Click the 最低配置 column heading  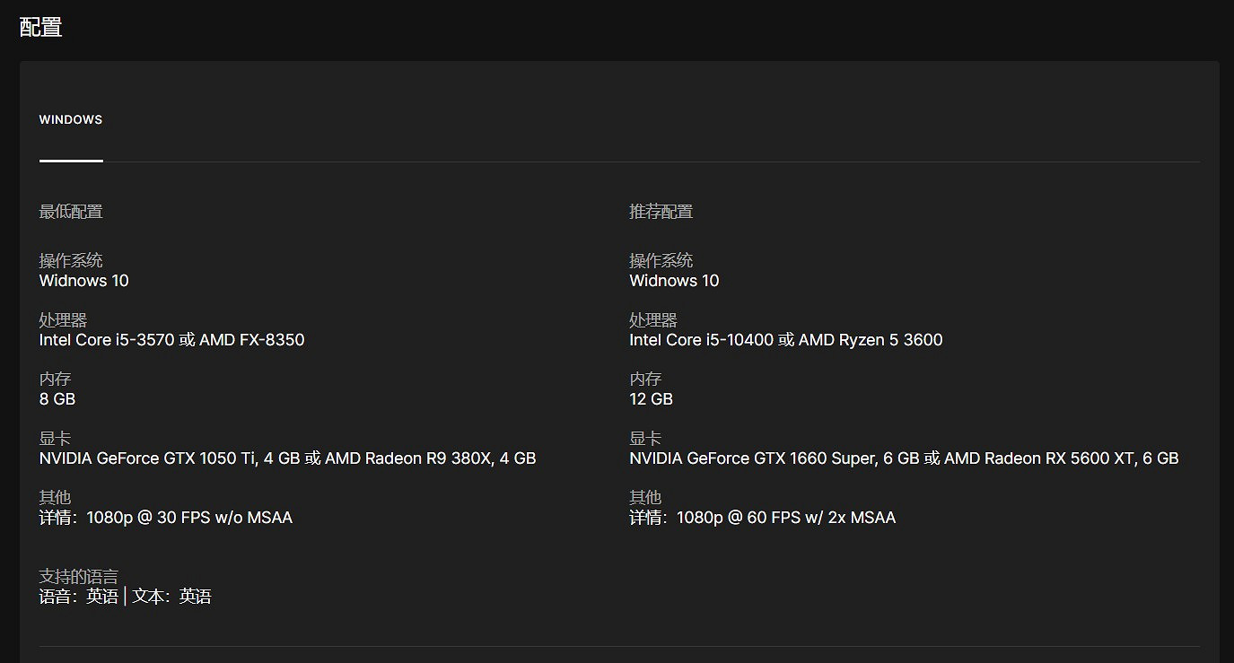(71, 212)
